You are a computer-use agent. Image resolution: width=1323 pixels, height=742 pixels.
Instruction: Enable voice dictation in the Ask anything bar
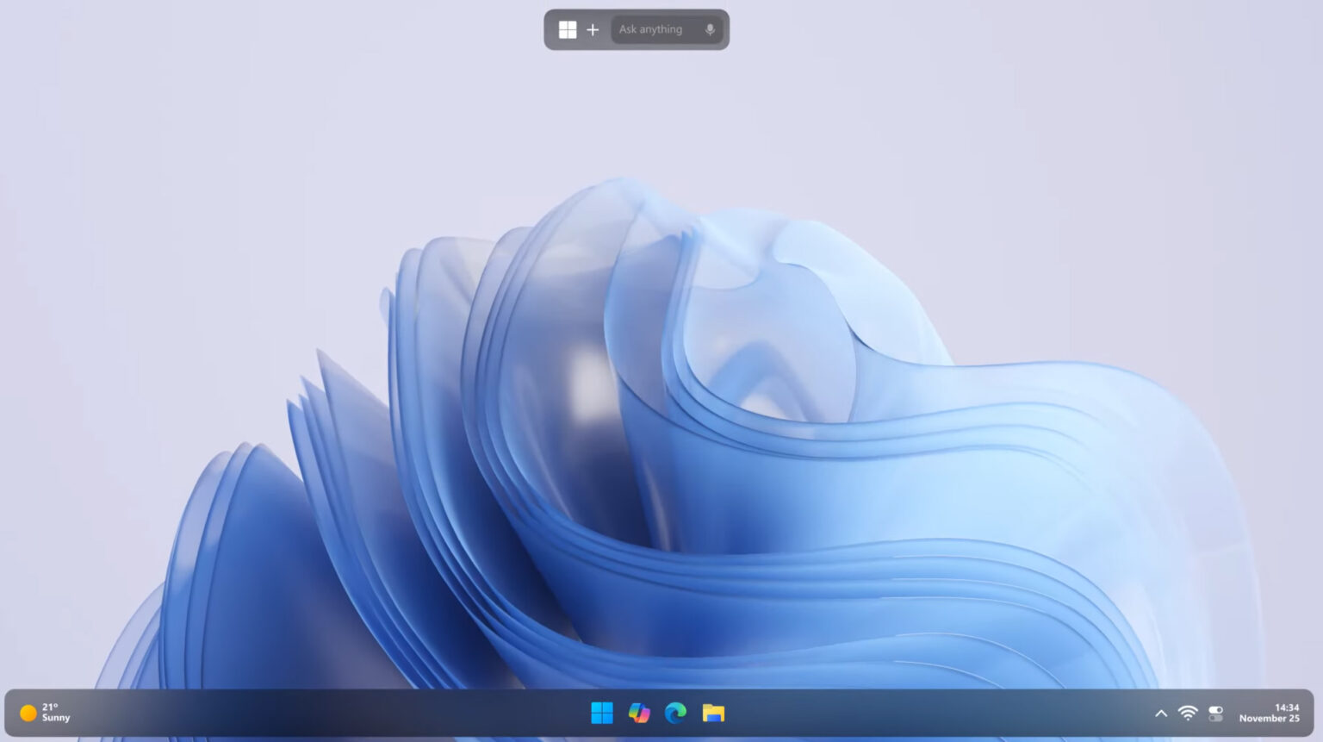tap(709, 29)
